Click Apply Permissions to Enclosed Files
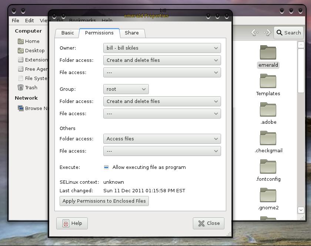This screenshot has width=311, height=246. pyautogui.click(x=104, y=201)
